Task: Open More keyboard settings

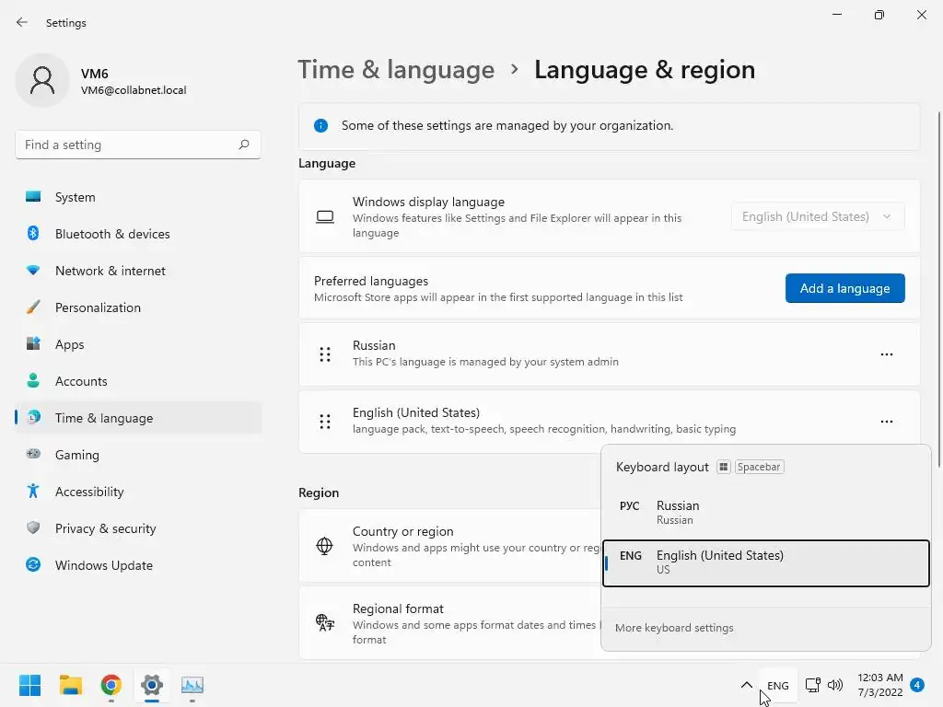Action: 674,628
